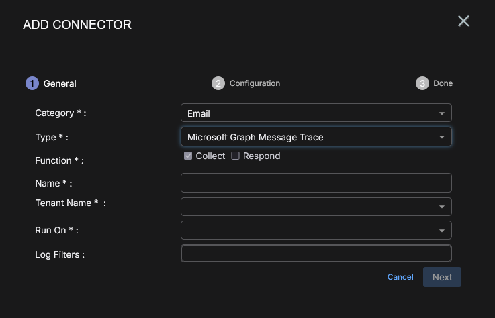This screenshot has height=318, width=495.
Task: Focus the Name text field
Action: [316, 182]
